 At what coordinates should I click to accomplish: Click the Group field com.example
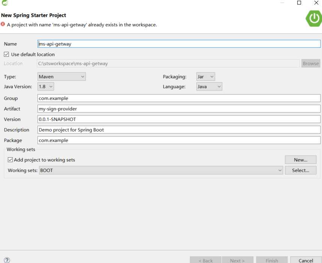[179, 98]
